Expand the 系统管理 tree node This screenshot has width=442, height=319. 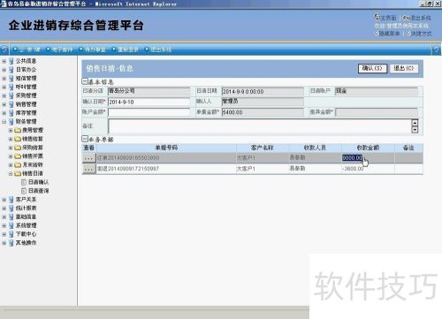tap(4, 225)
